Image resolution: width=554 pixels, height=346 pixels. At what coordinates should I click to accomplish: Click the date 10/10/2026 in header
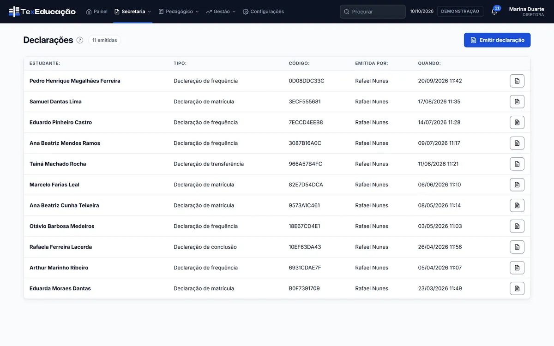coord(422,12)
